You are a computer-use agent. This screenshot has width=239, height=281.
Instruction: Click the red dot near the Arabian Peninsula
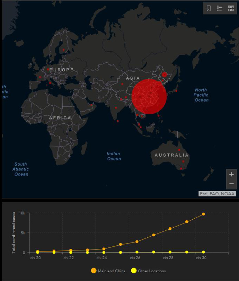[x=91, y=105]
